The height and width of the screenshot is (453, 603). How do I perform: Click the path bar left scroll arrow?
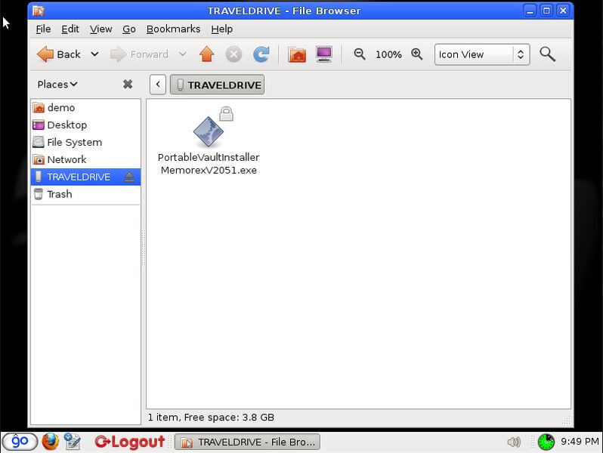tap(158, 85)
